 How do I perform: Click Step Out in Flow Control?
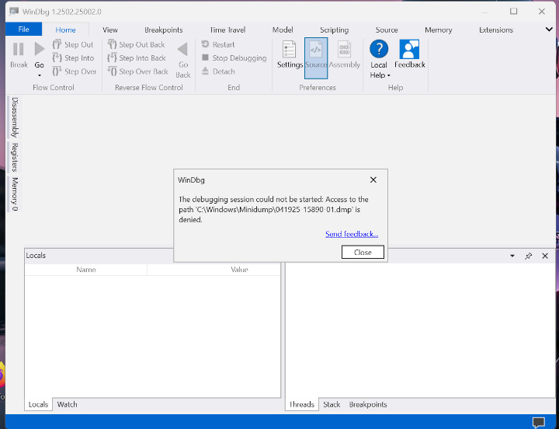pos(73,44)
